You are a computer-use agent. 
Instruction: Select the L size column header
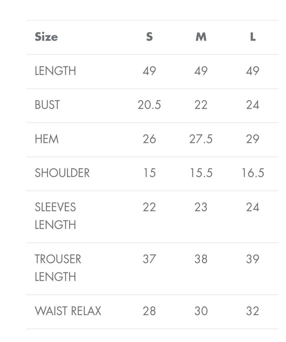pos(253,37)
